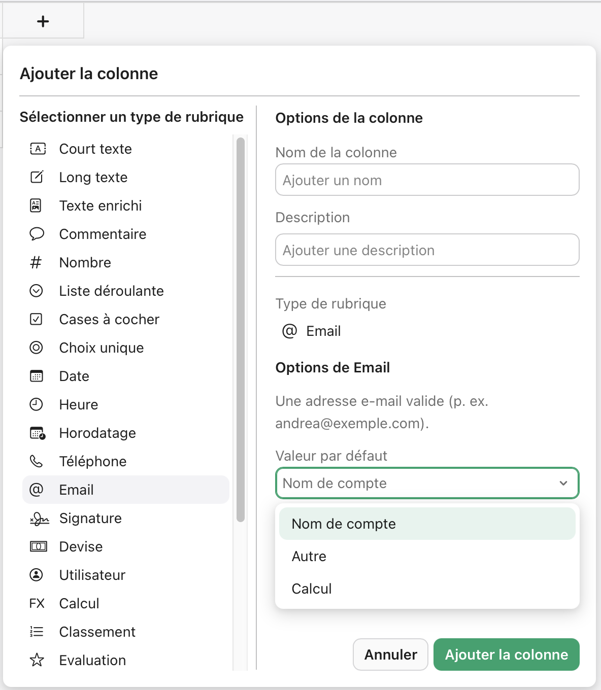Click the Ajouter un nom input field
Image resolution: width=601 pixels, height=690 pixels.
point(427,180)
